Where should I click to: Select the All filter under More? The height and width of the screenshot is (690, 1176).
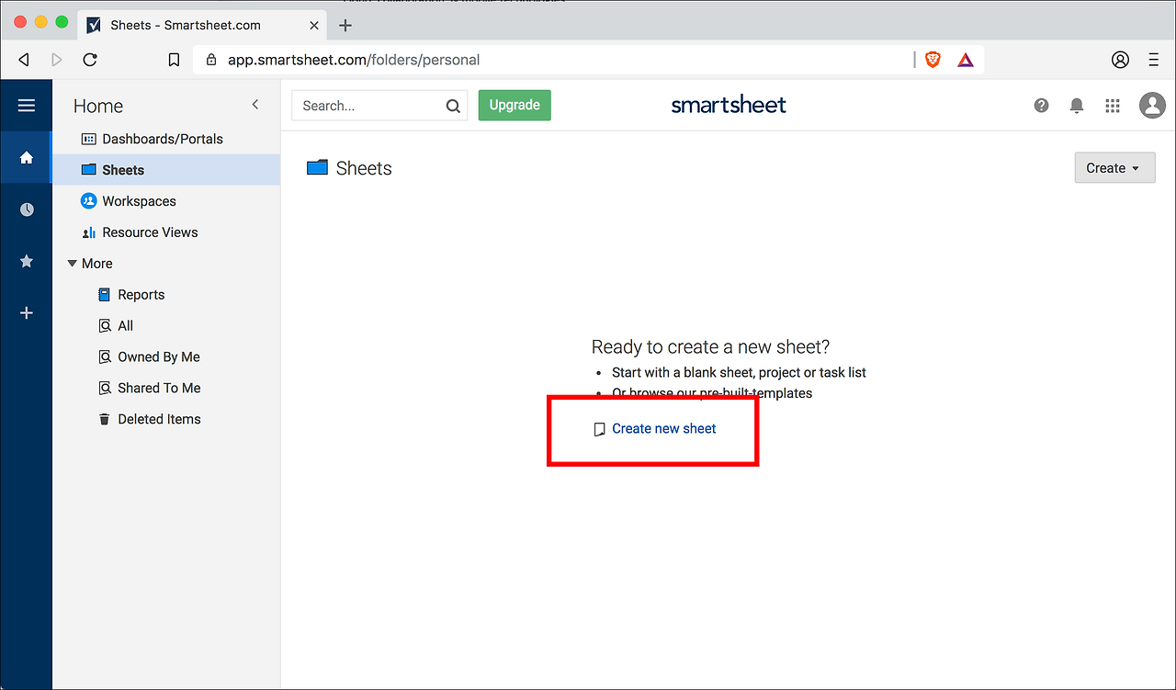coord(116,326)
